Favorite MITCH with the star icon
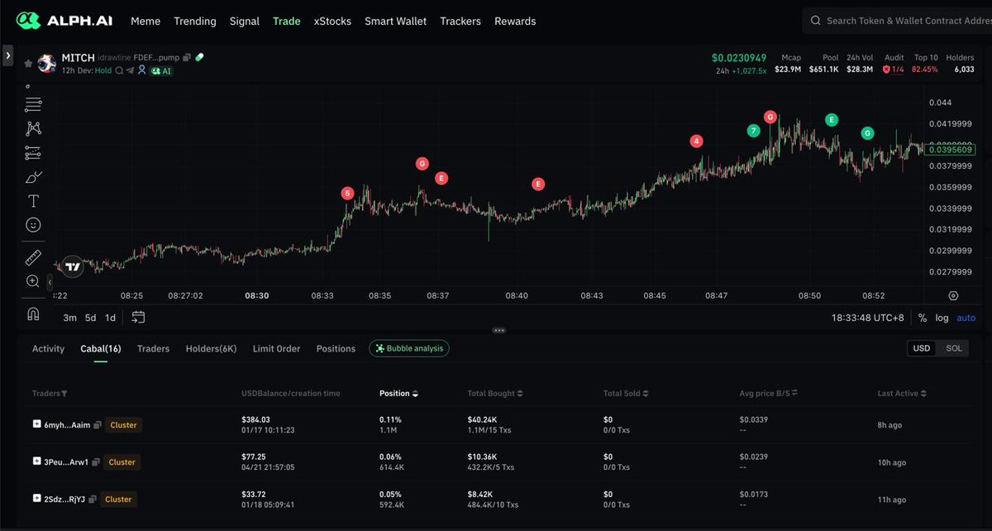Image resolution: width=992 pixels, height=531 pixels. 28,64
